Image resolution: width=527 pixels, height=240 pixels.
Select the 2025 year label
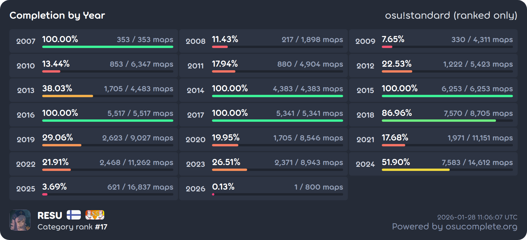(x=26, y=189)
